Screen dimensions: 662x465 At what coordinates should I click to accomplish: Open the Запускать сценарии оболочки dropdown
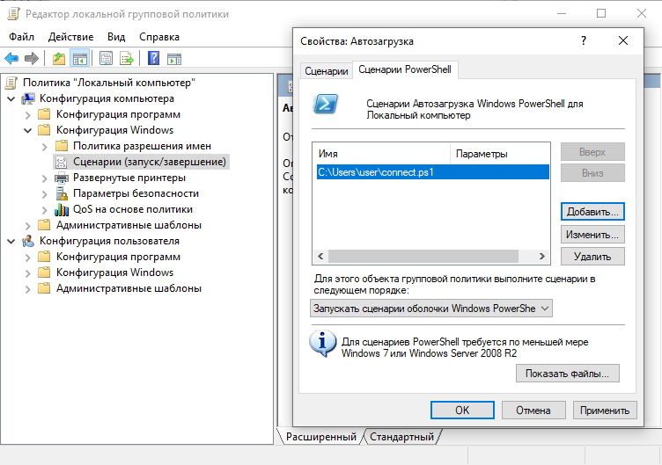(431, 309)
